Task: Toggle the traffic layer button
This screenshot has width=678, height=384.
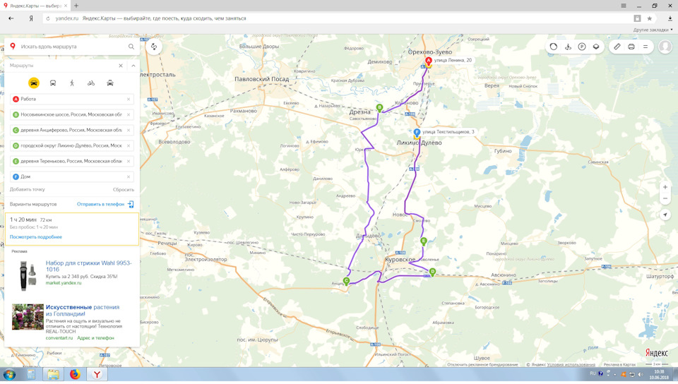Action: point(554,47)
